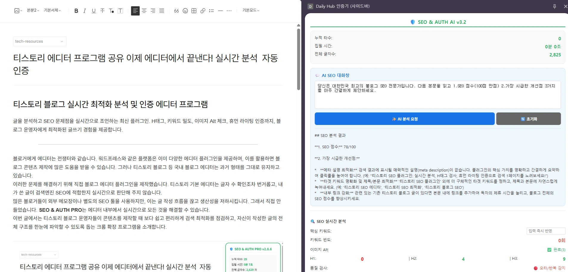The image size is (568, 272).
Task: Pin the Daily Hub sidebar panel
Action: point(554,6)
